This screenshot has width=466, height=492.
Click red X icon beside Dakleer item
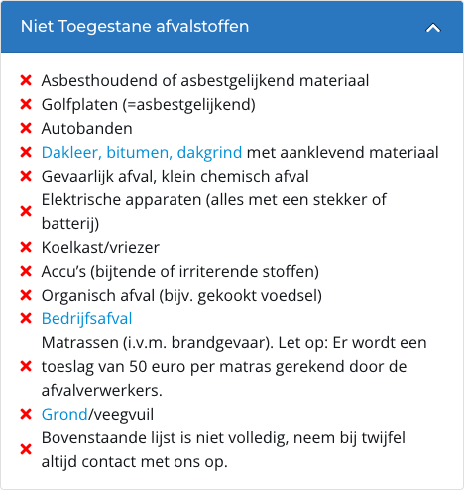26,152
